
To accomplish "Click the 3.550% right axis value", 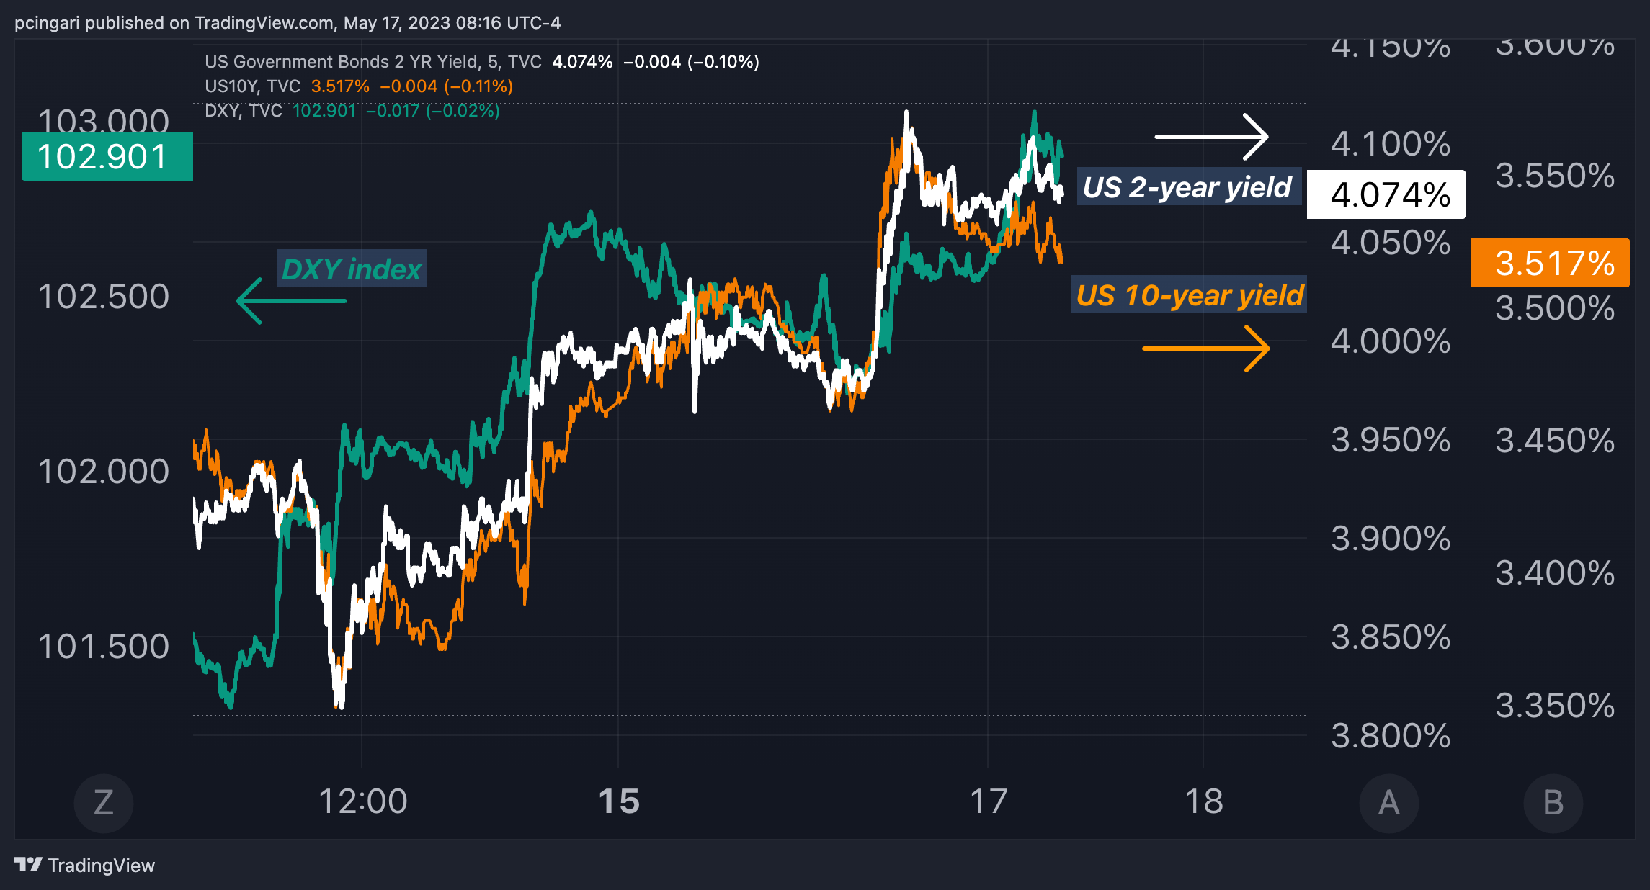I will click(1555, 176).
